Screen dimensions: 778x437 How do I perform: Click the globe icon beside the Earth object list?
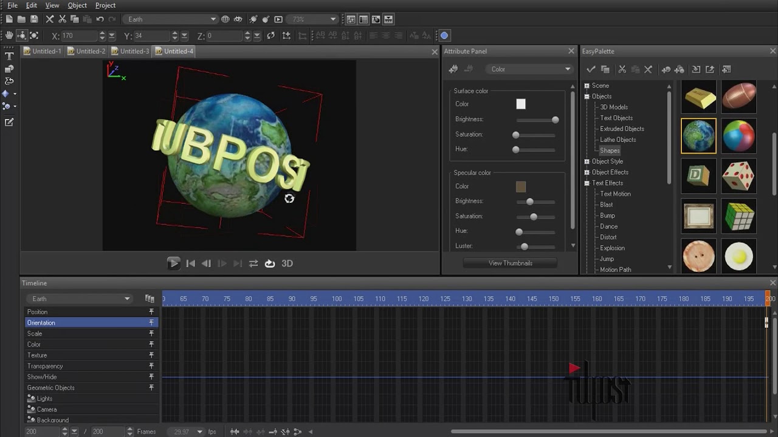(225, 19)
